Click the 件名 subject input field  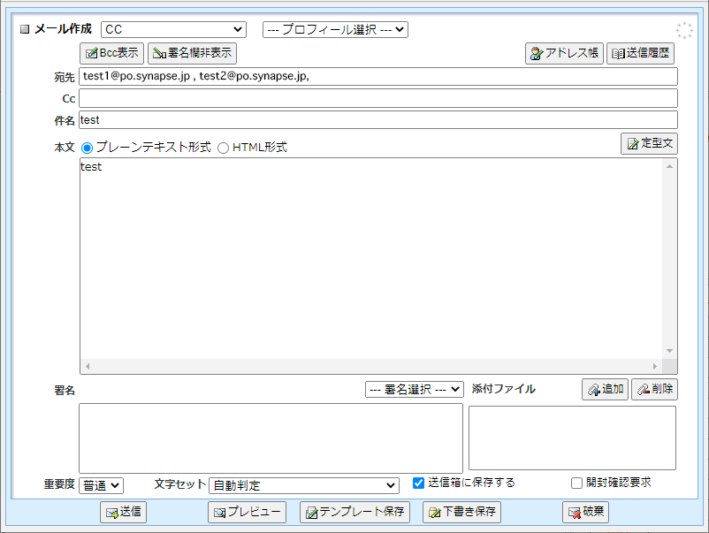pos(377,119)
